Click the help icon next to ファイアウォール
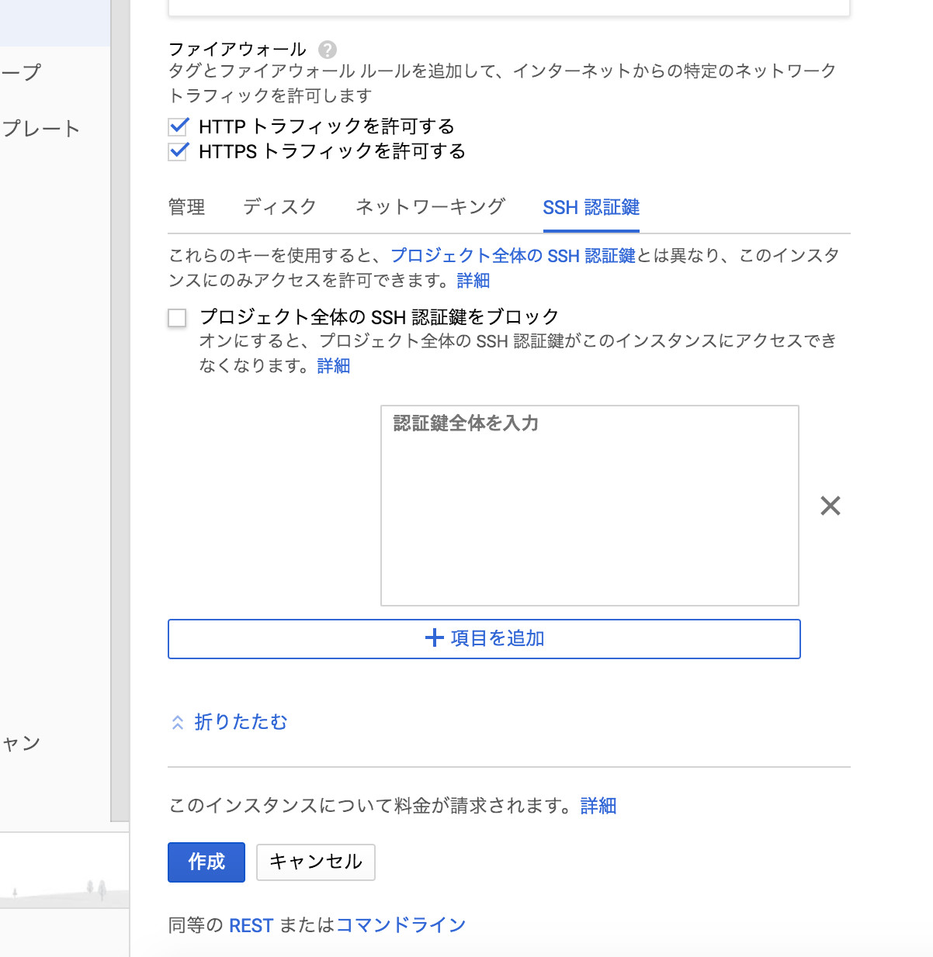 [x=328, y=50]
